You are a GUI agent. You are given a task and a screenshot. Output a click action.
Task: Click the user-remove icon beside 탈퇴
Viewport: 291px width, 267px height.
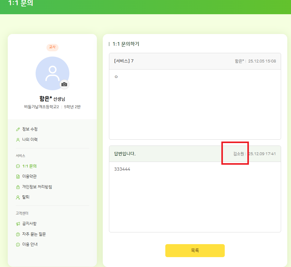pos(18,197)
